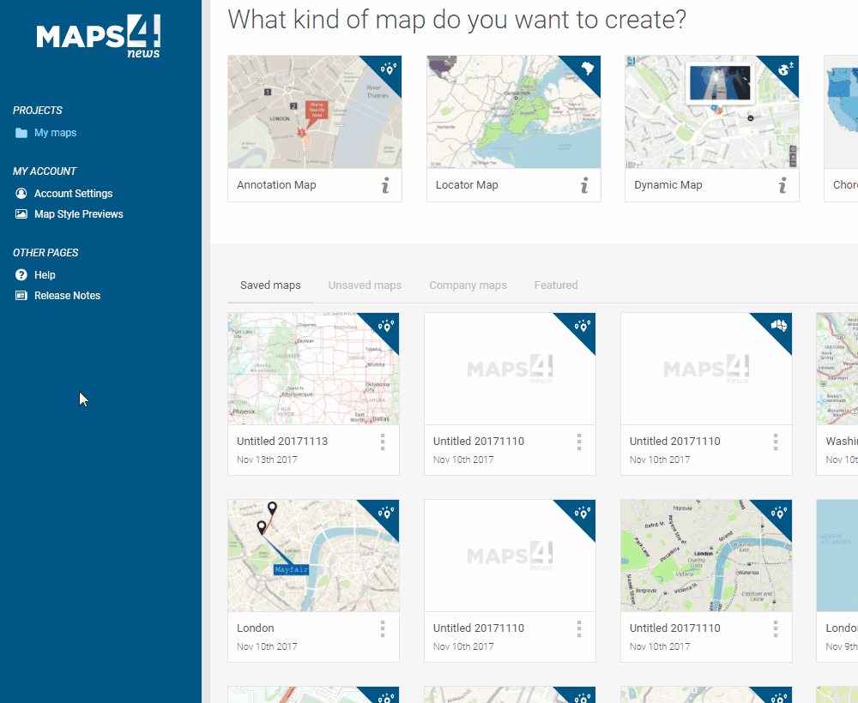
Task: Open the Company maps tab
Action: 468,285
